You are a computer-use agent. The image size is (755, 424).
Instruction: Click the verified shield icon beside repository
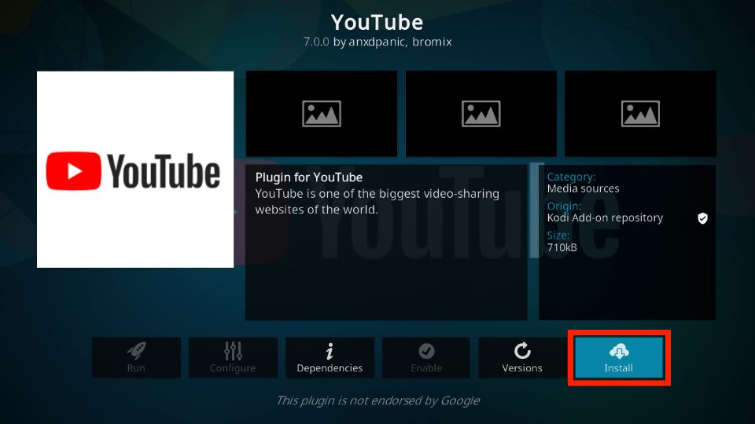click(x=702, y=218)
